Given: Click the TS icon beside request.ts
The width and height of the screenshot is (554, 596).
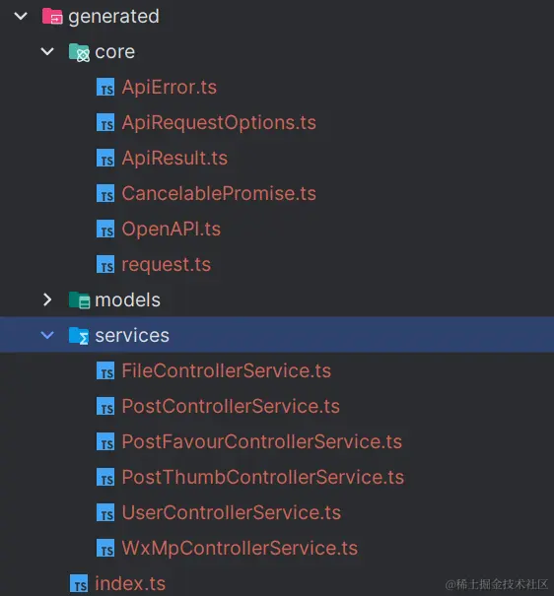Looking at the screenshot, I should coord(105,264).
